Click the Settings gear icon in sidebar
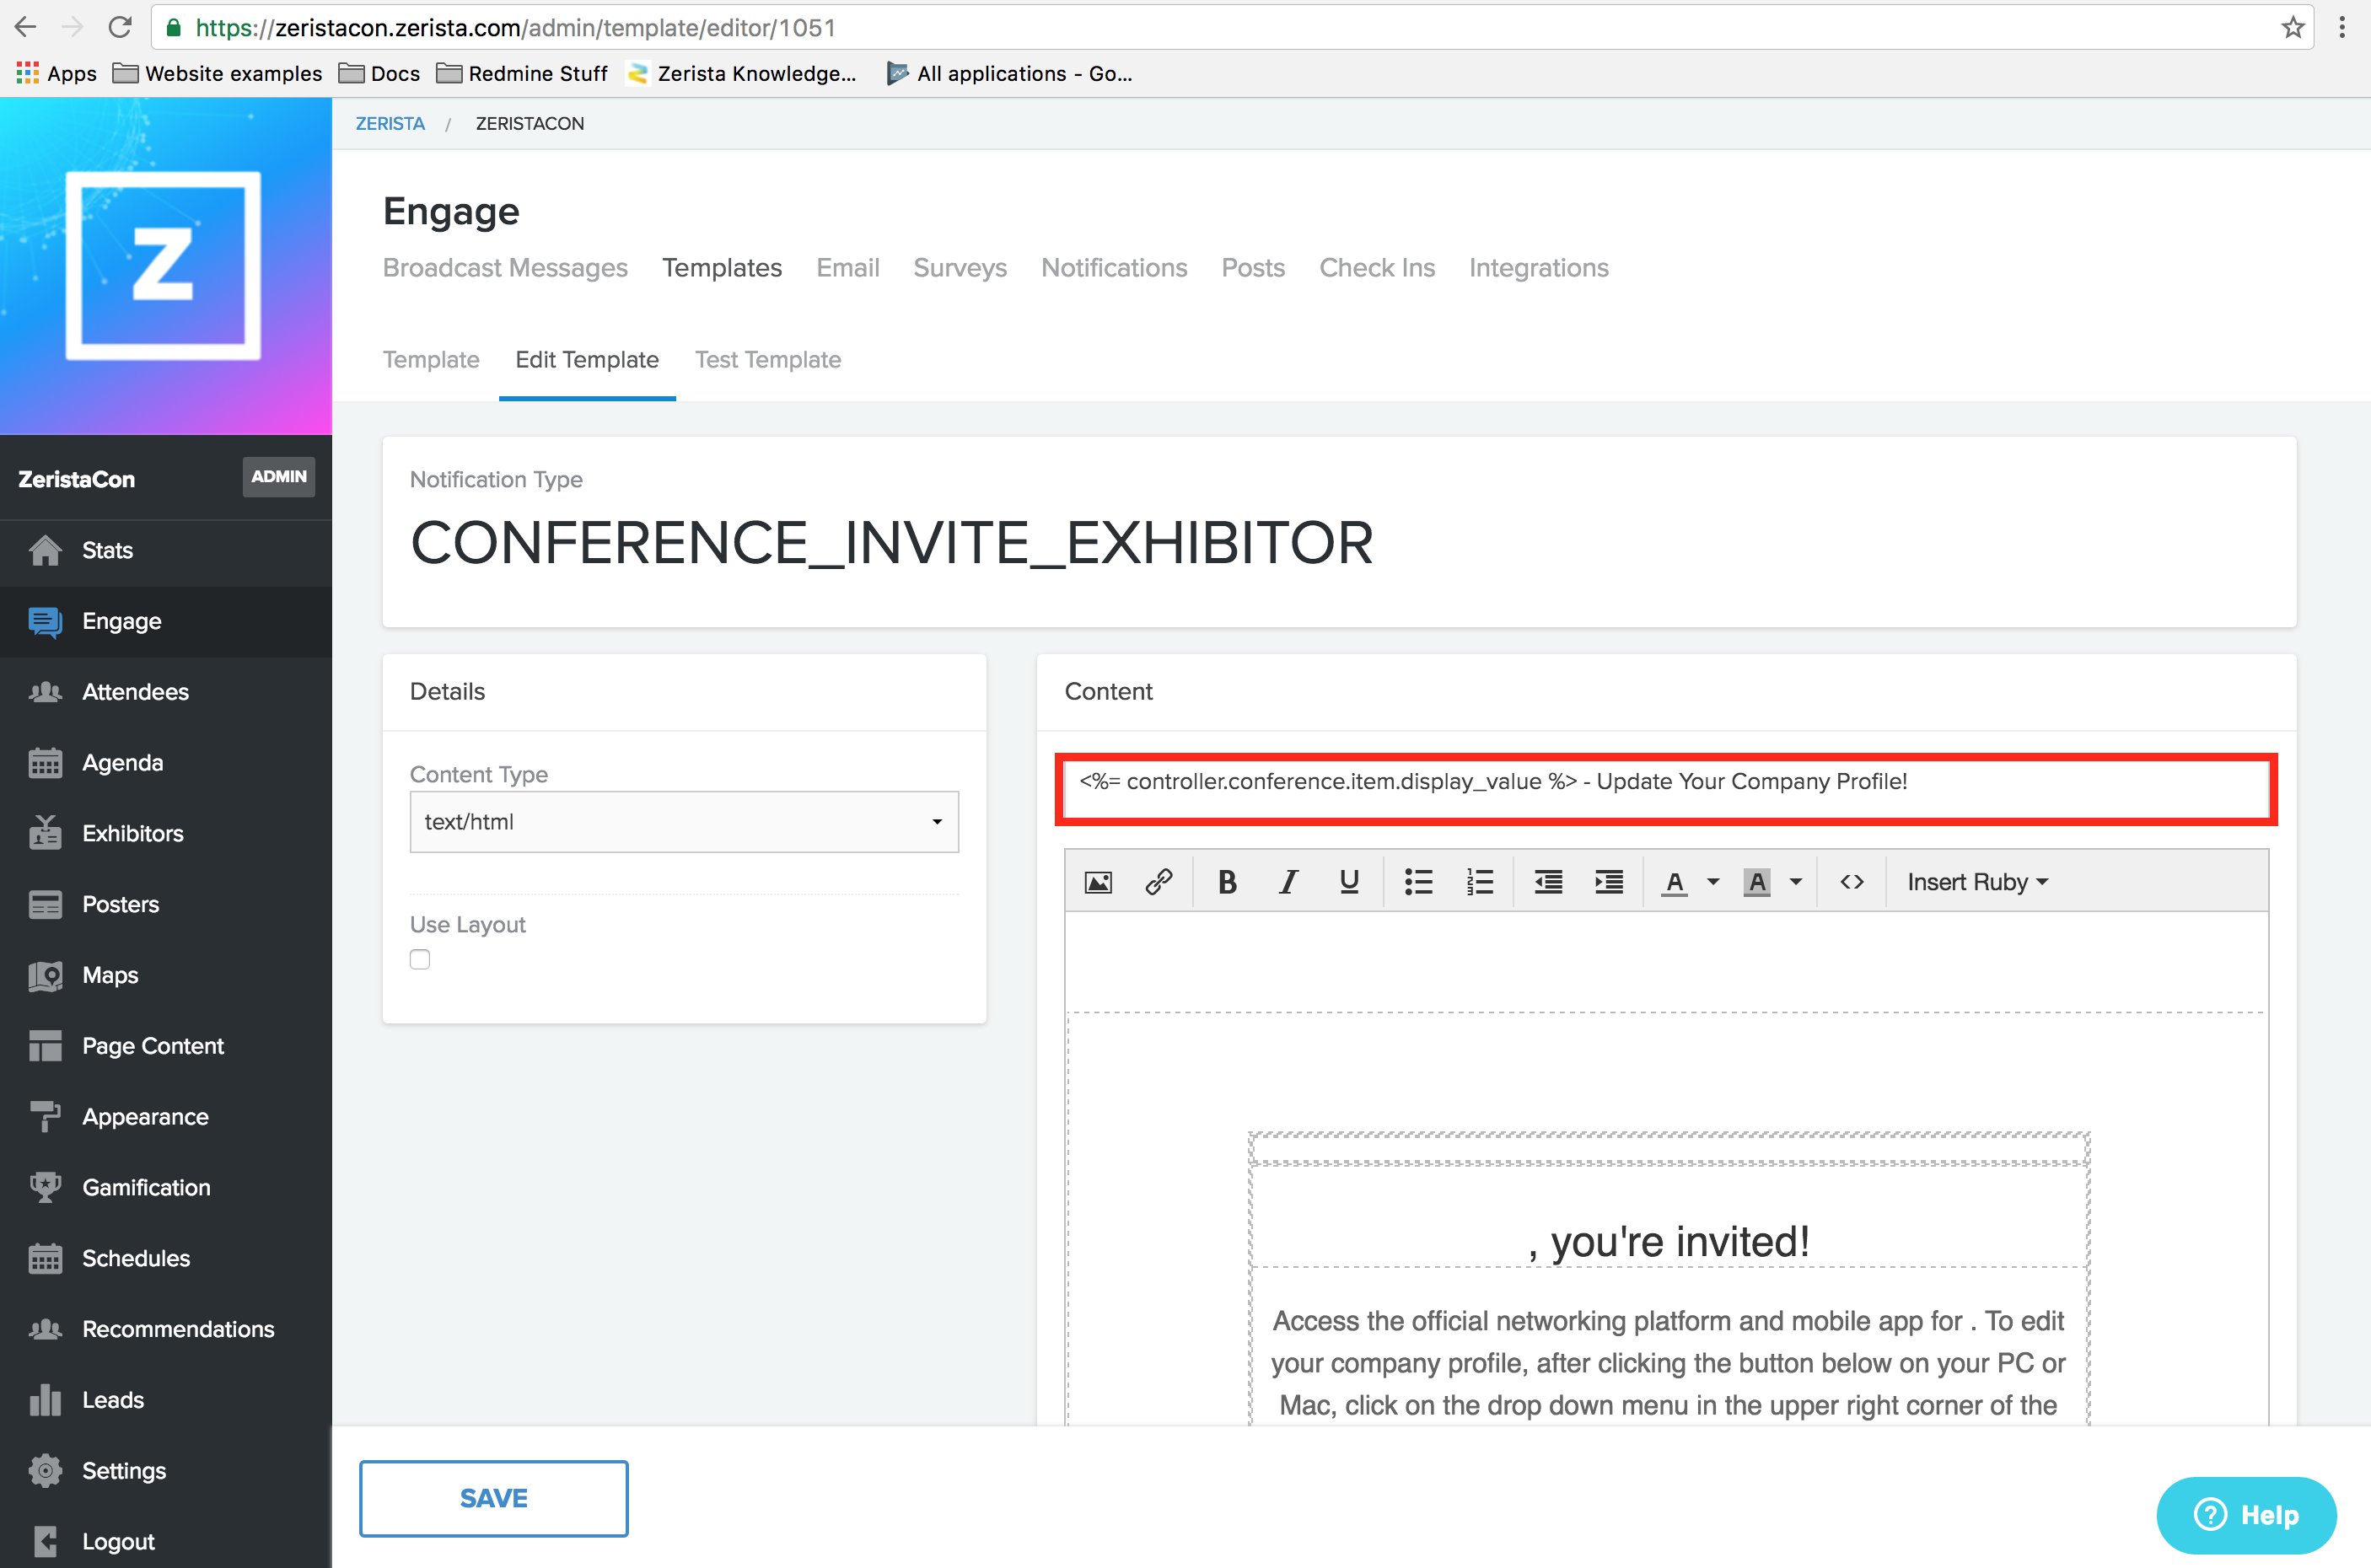 click(45, 1471)
